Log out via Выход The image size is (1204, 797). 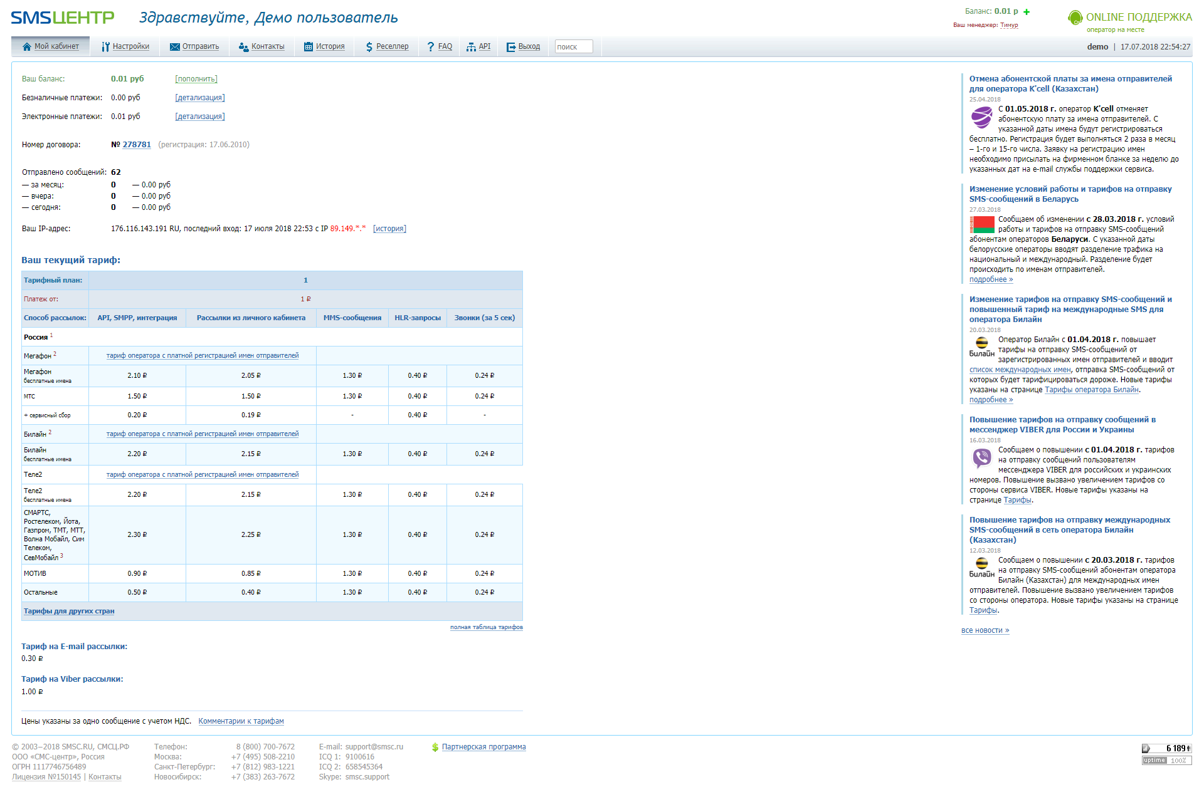click(529, 46)
